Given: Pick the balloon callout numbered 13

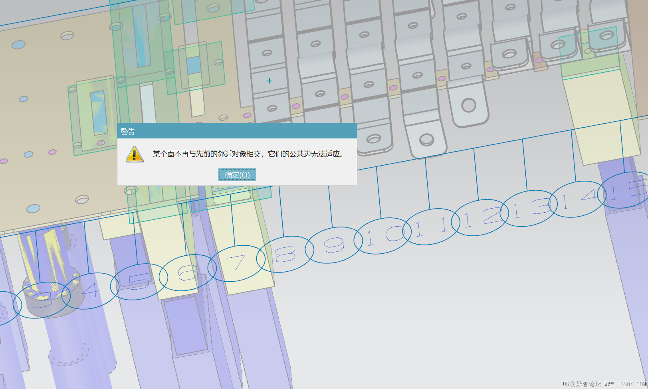Looking at the screenshot, I should click(x=529, y=208).
